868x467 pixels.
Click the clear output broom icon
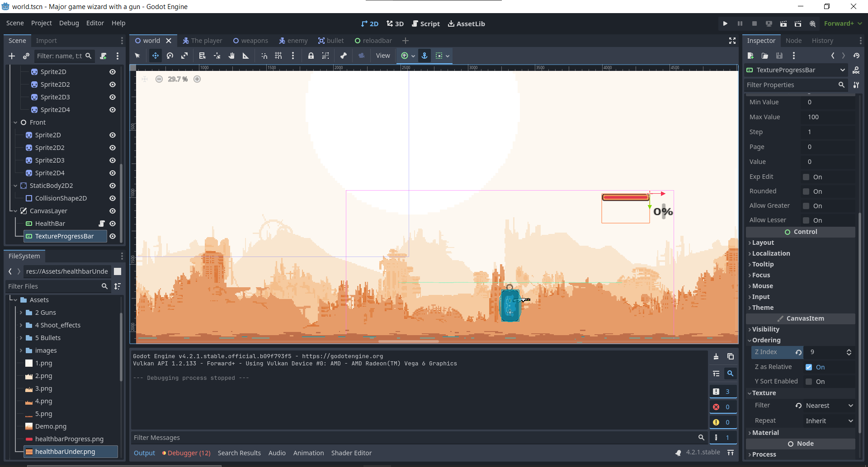coord(716,356)
